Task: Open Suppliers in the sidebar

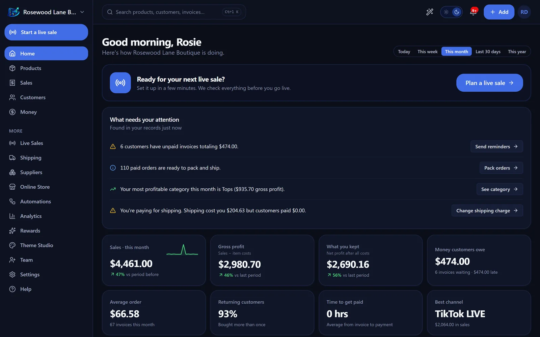Action: click(46, 172)
